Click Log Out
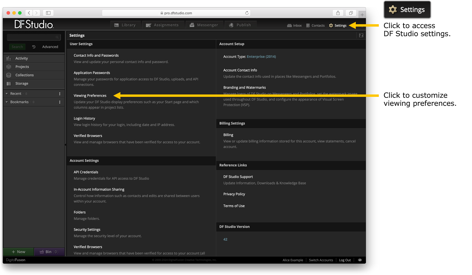This screenshot has height=275, width=472. (345, 260)
